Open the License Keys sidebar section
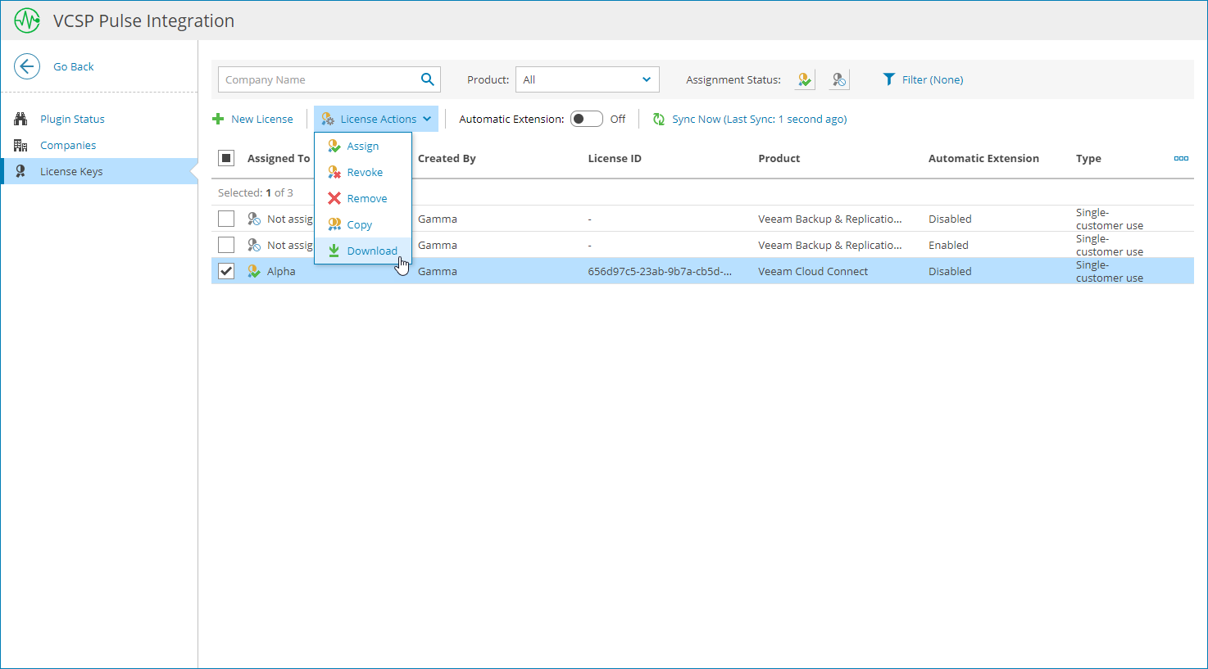 pos(71,171)
